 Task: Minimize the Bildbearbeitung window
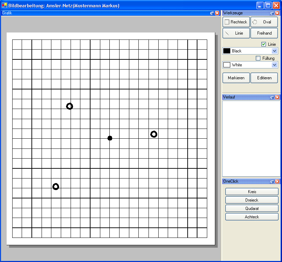coord(260,6)
